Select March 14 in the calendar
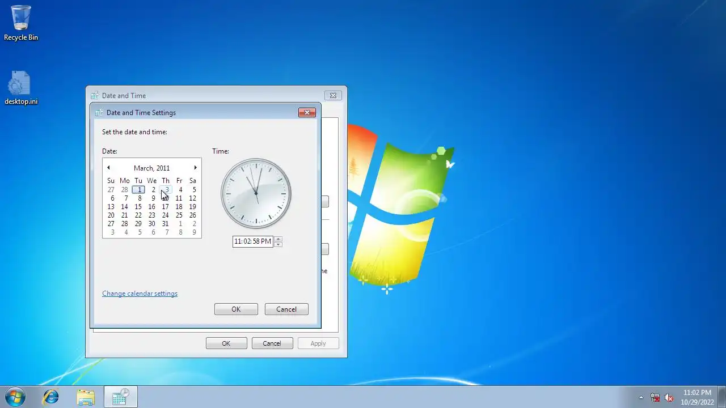This screenshot has height=408, width=726. [125, 207]
